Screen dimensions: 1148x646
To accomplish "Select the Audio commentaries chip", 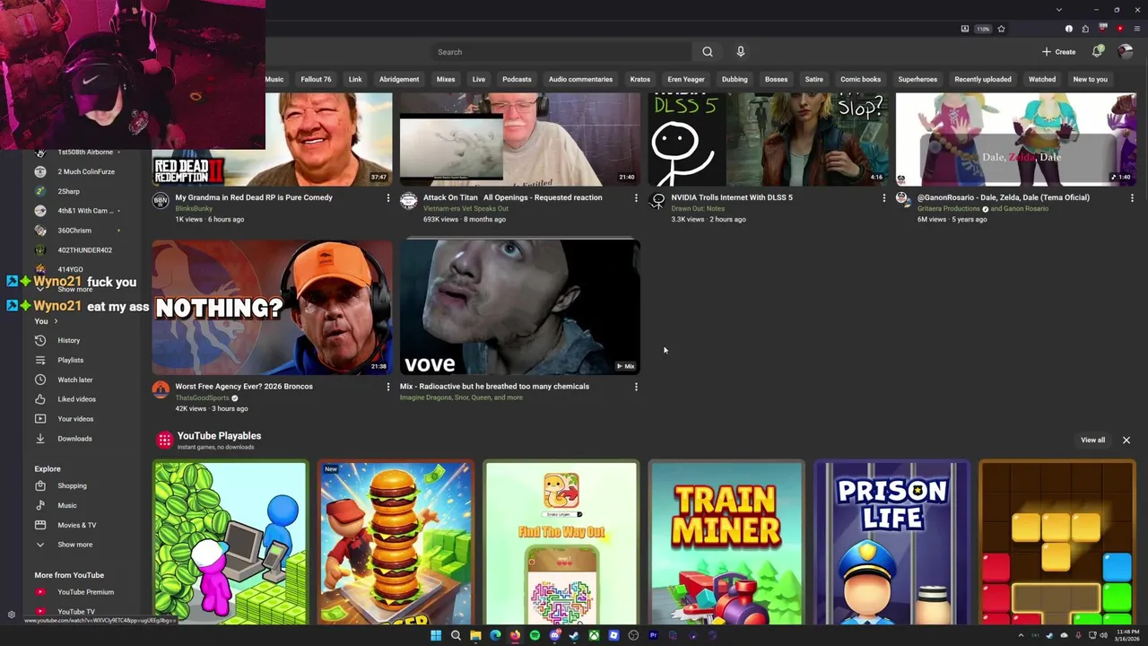I will point(580,79).
